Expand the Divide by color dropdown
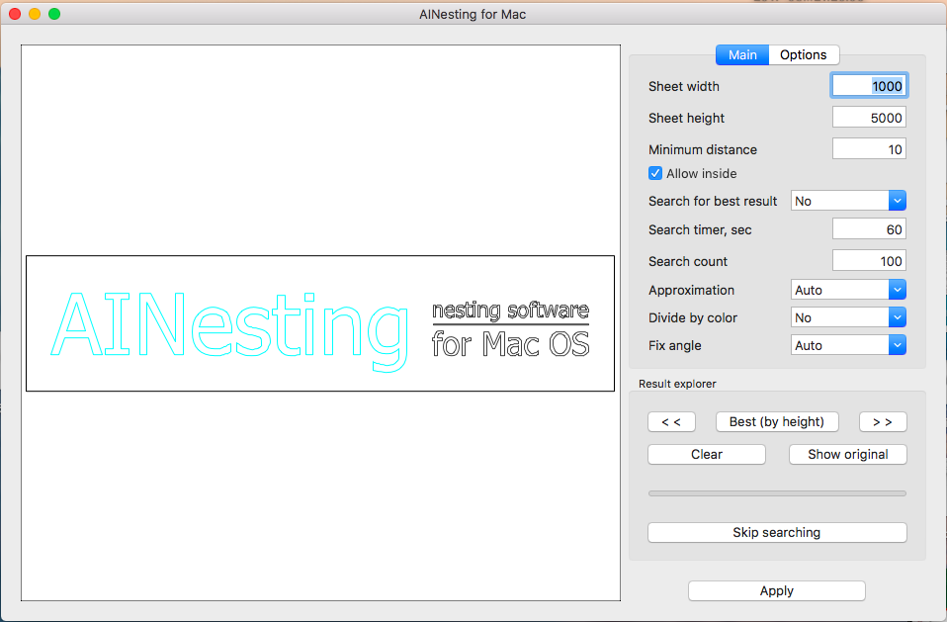The image size is (947, 622). (x=848, y=317)
